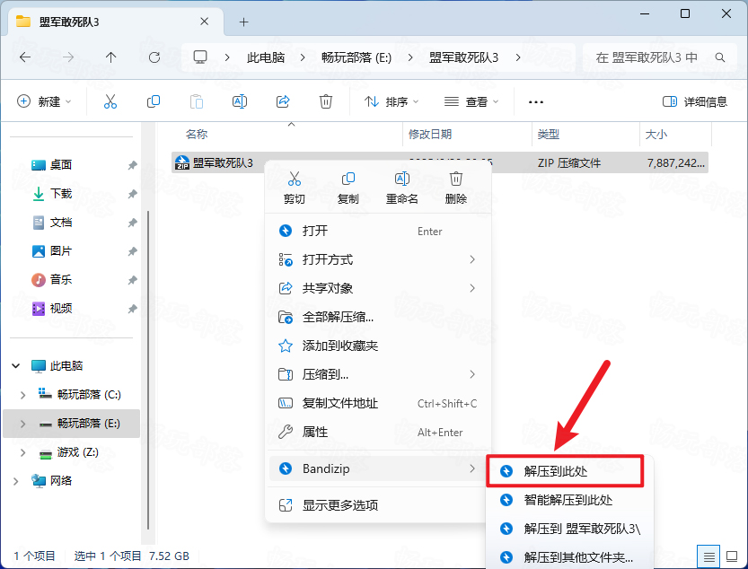Image resolution: width=748 pixels, height=569 pixels.
Task: Open 下载 in quick access
Action: click(61, 194)
